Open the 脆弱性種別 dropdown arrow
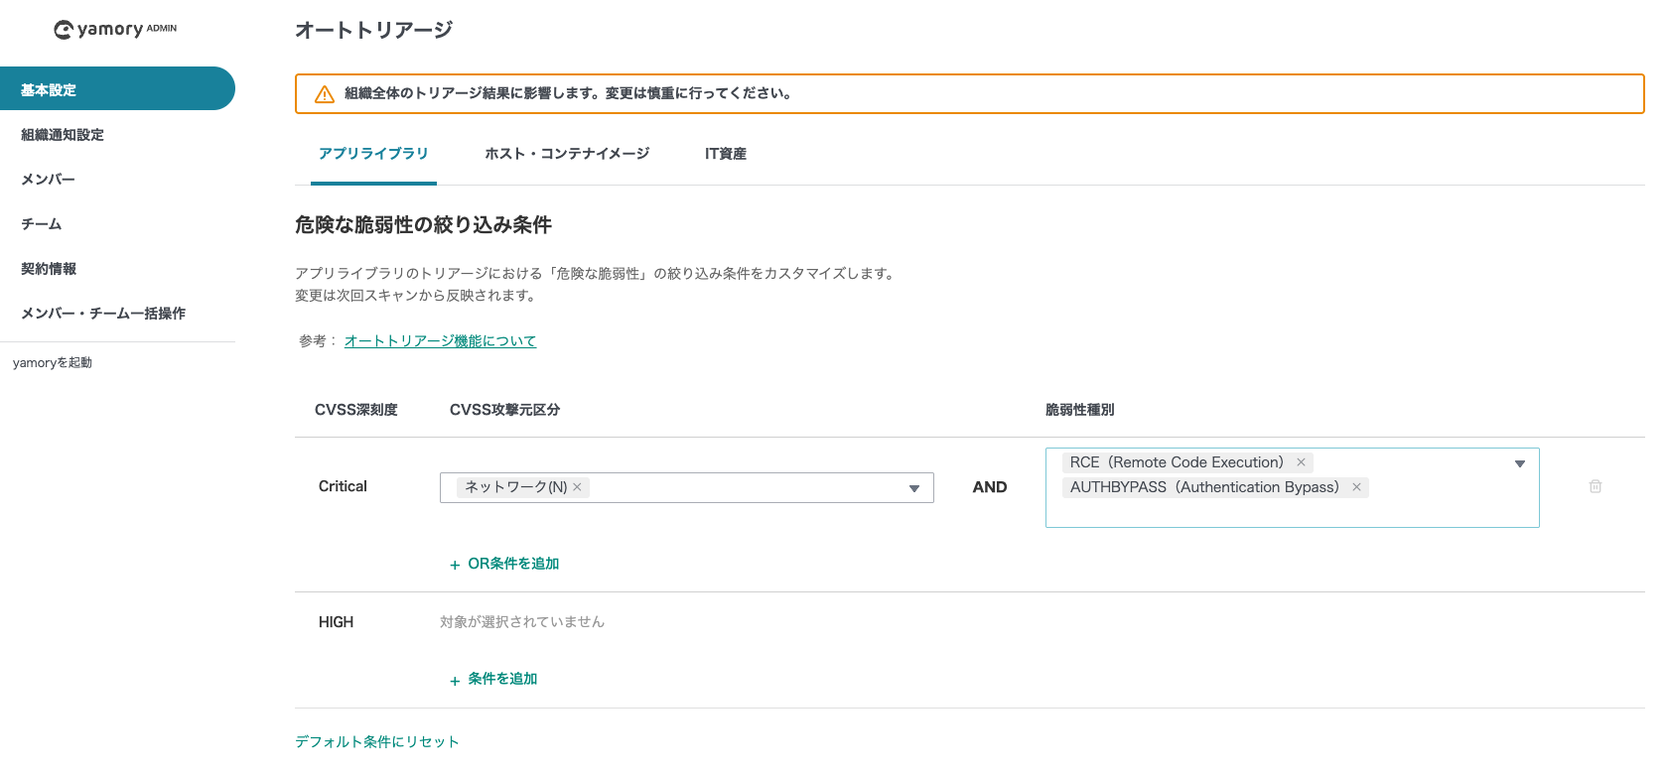Screen dimensions: 1667x776 click(1519, 463)
